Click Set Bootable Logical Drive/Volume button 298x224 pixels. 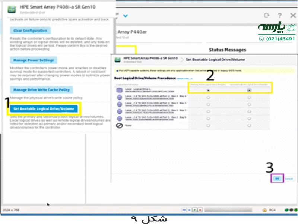[x=44, y=109]
